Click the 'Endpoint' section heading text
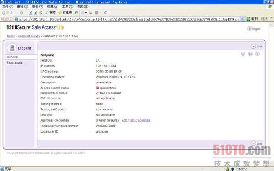Screen dimensions: 274x171 click(47, 55)
